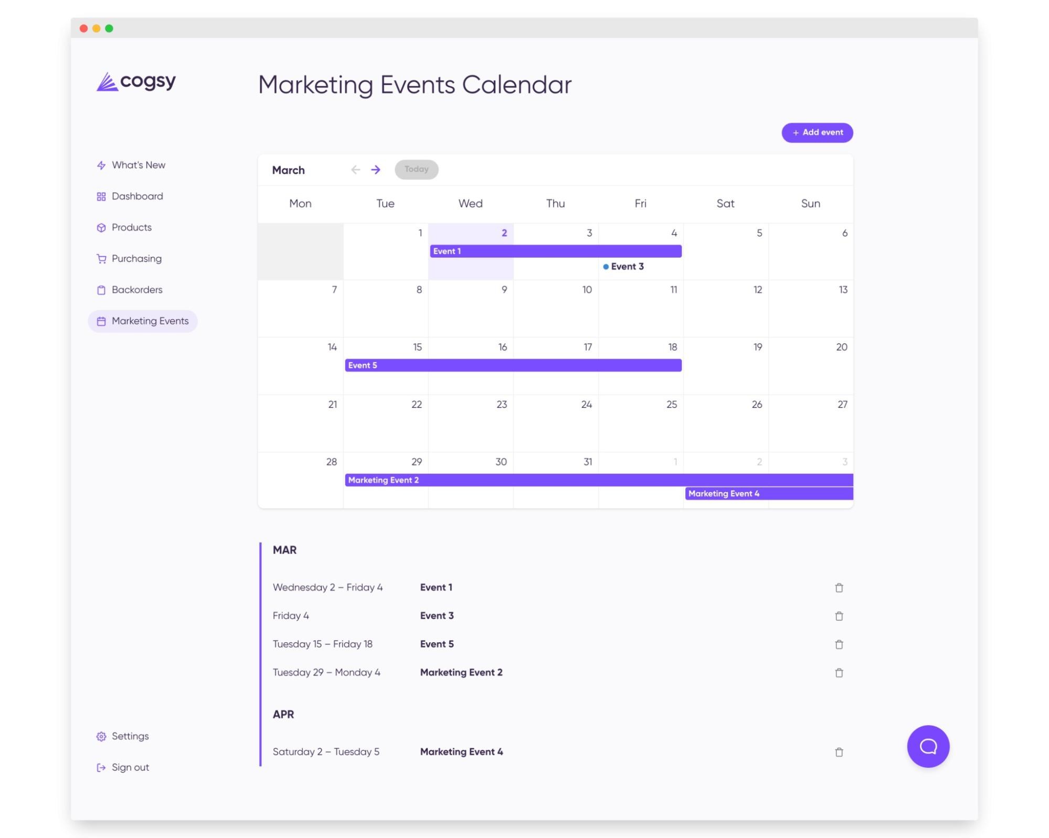Screen dimensions: 1049x838
Task: Click the Products box icon
Action: tap(101, 228)
